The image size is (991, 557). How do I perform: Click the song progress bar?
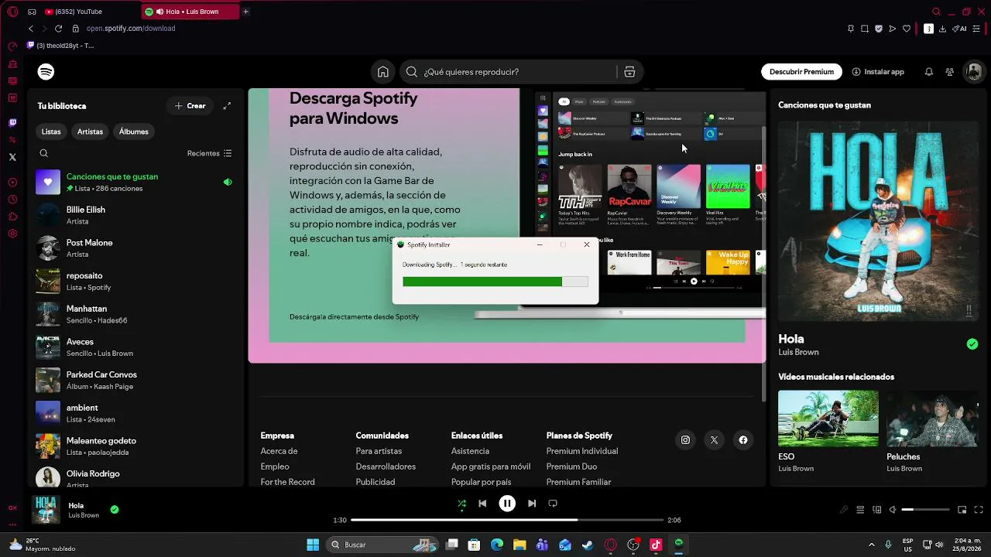pos(507,520)
